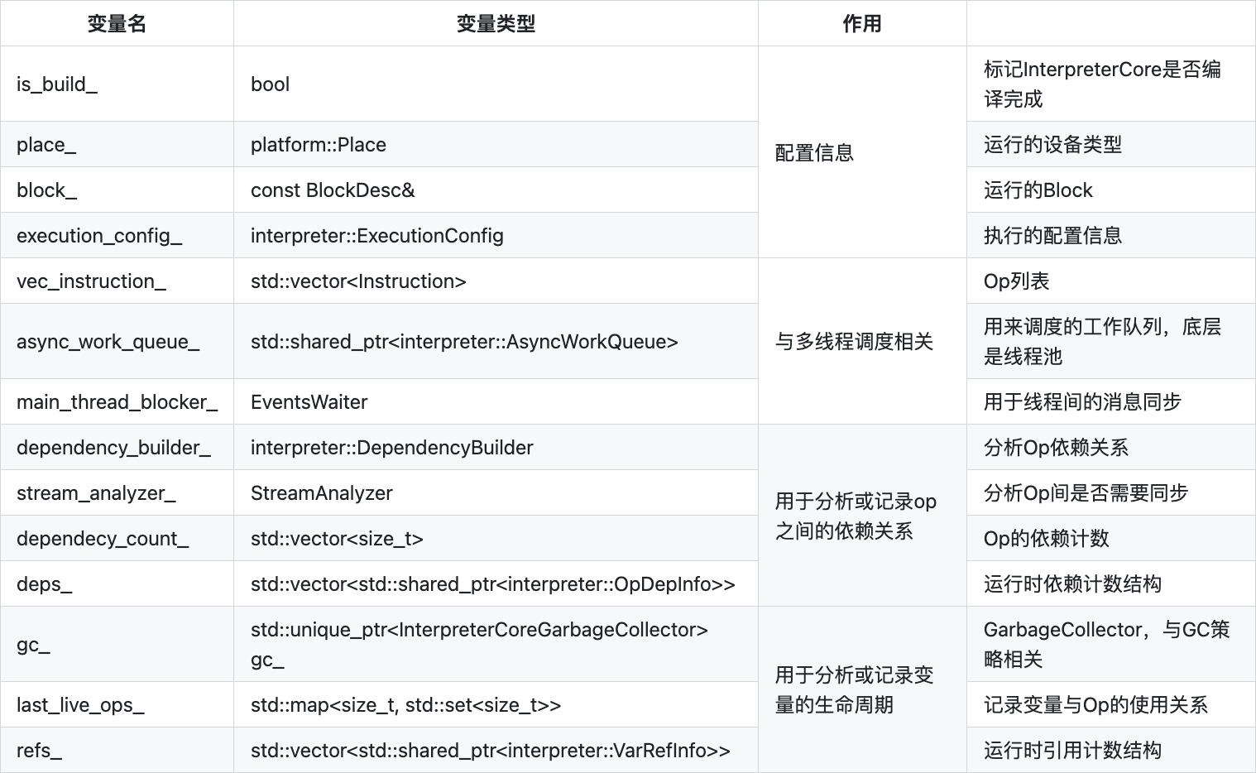1256x773 pixels.
Task: Select the dependency_builder_ variable name cell
Action: click(x=117, y=447)
